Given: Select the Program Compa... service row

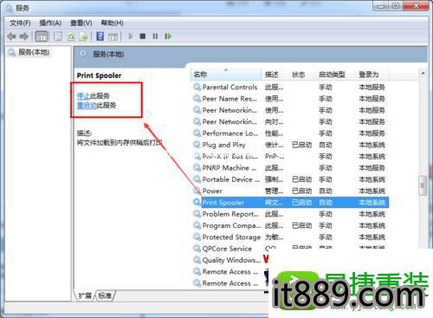Looking at the screenshot, I should [x=290, y=225].
